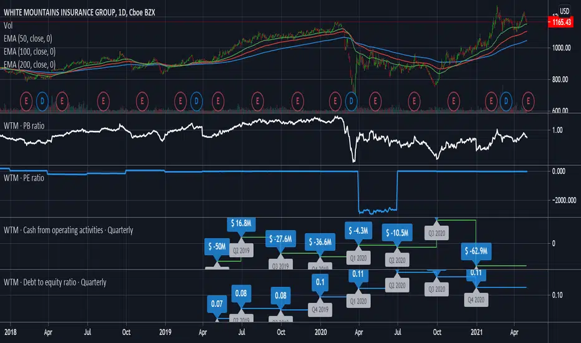Image resolution: width=581 pixels, height=343 pixels.
Task: Click the $ 16.8M cash flow label
Action: pyautogui.click(x=241, y=224)
